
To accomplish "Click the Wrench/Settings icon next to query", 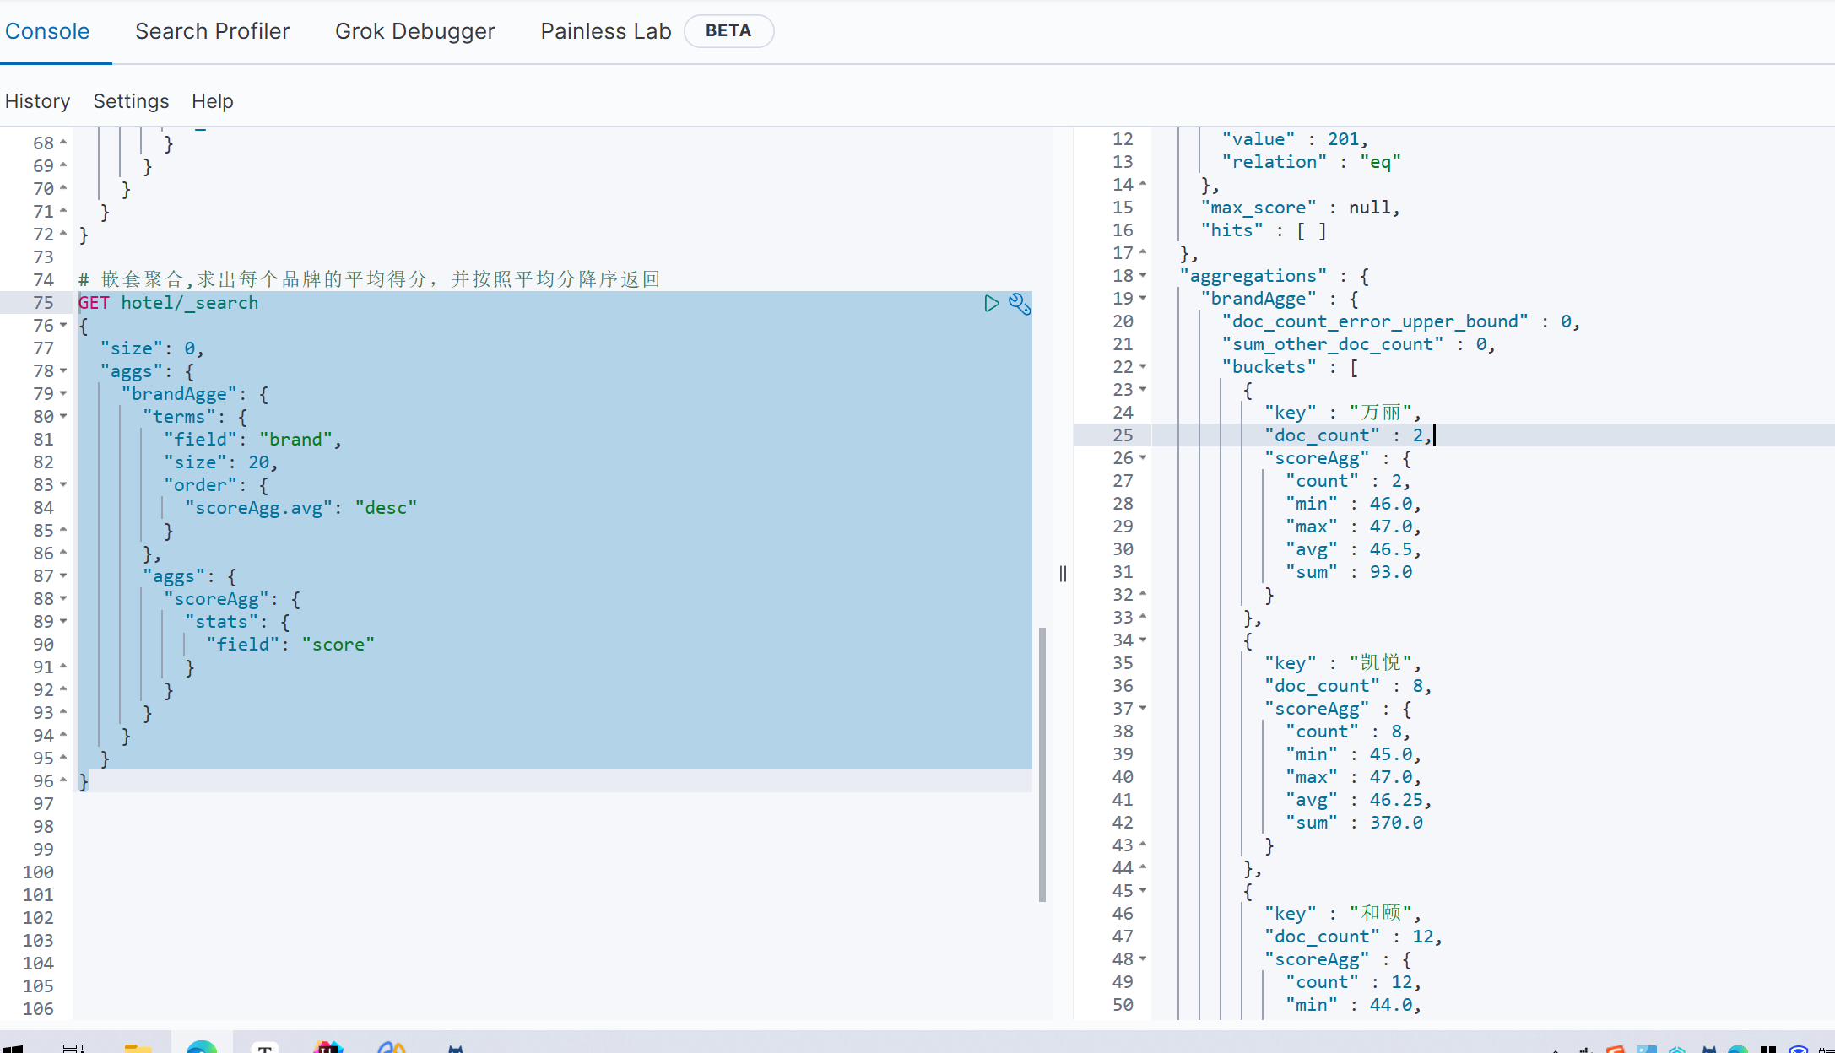I will 1020,304.
